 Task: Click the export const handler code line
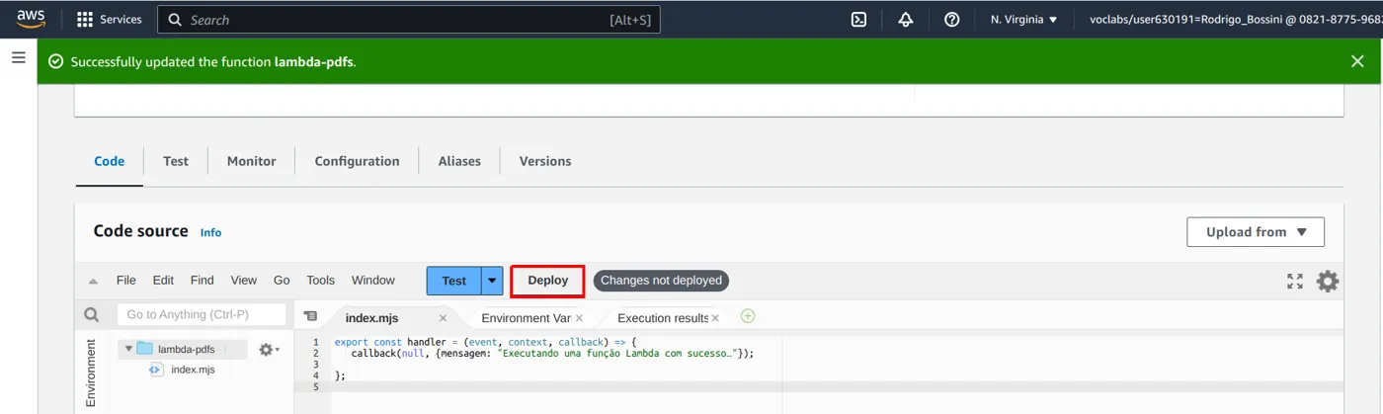click(x=485, y=342)
